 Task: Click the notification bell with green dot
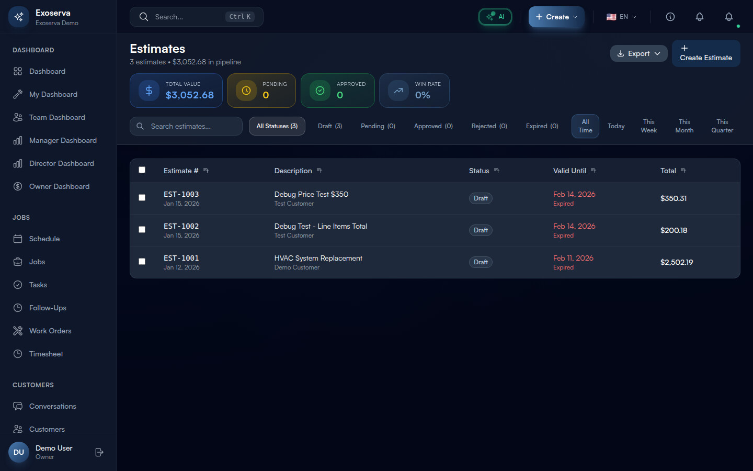click(x=728, y=17)
